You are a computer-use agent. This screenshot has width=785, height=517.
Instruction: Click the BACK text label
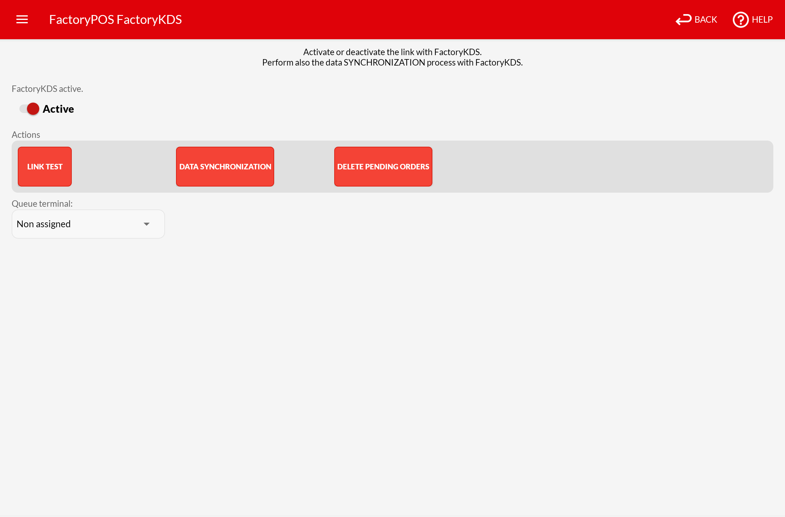pyautogui.click(x=706, y=20)
